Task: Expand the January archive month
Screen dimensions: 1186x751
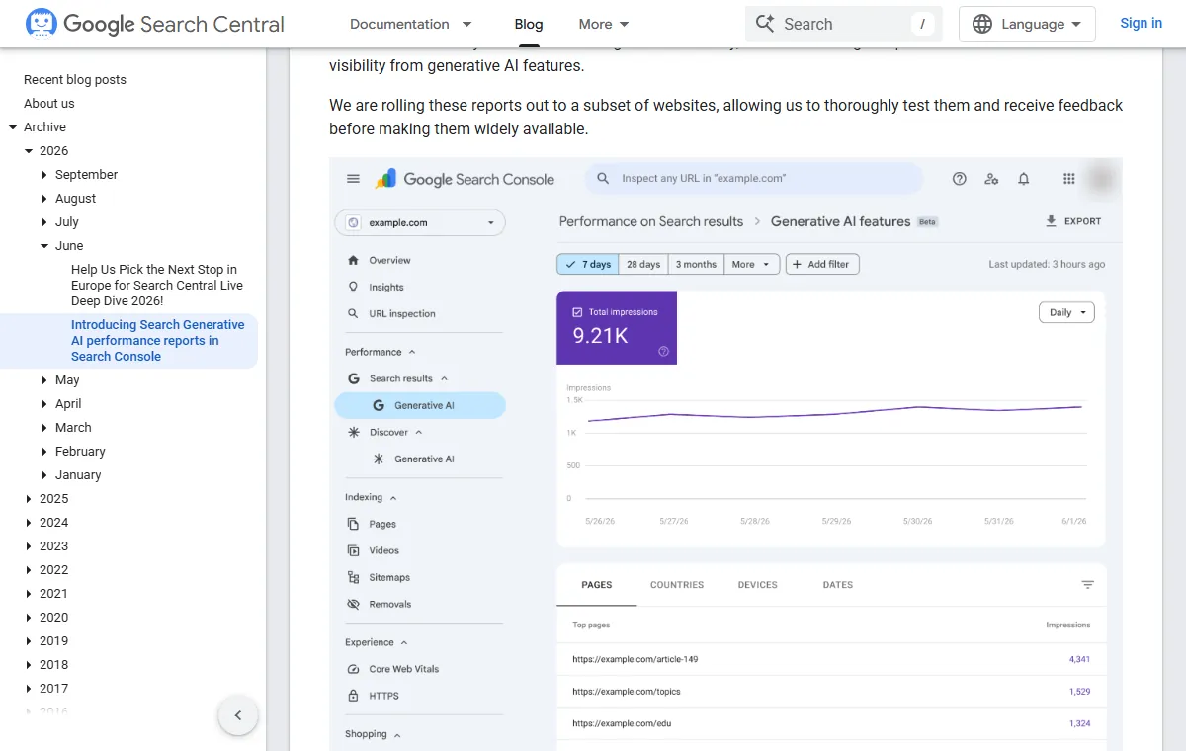Action: (44, 474)
